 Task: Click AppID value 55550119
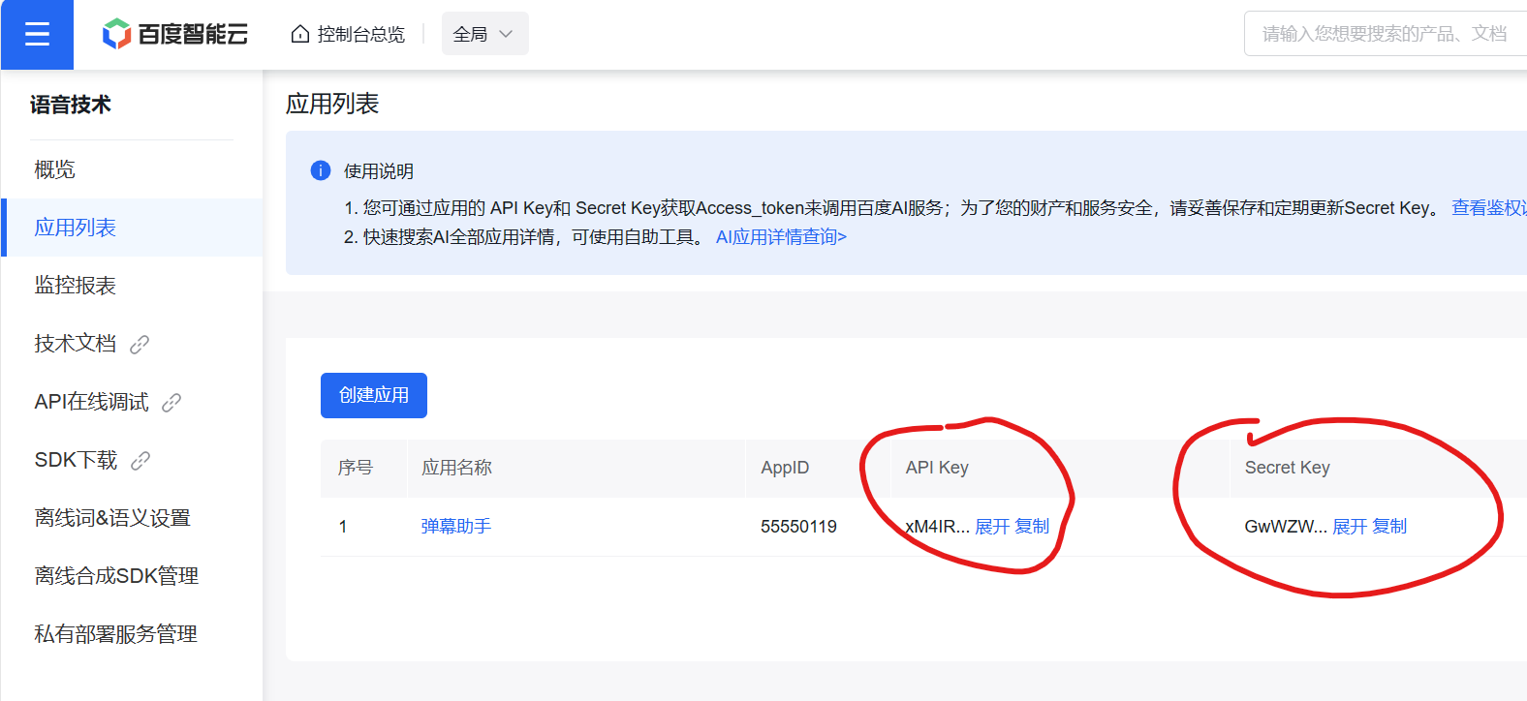[798, 527]
